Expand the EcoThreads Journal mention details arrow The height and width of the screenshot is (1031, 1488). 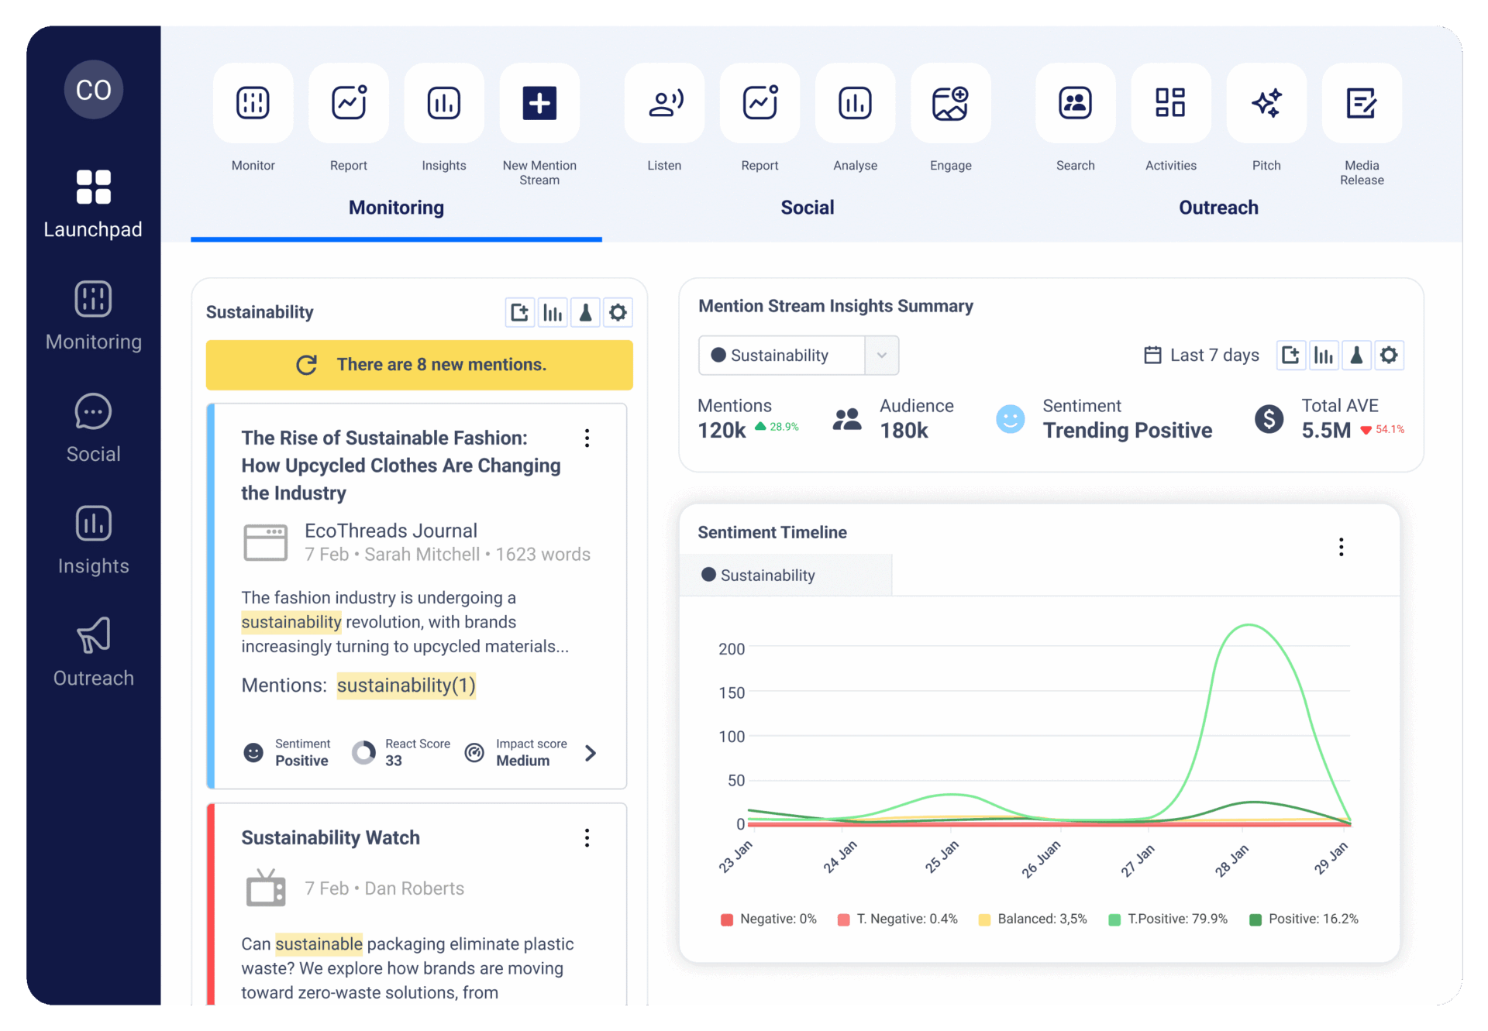coord(591,752)
